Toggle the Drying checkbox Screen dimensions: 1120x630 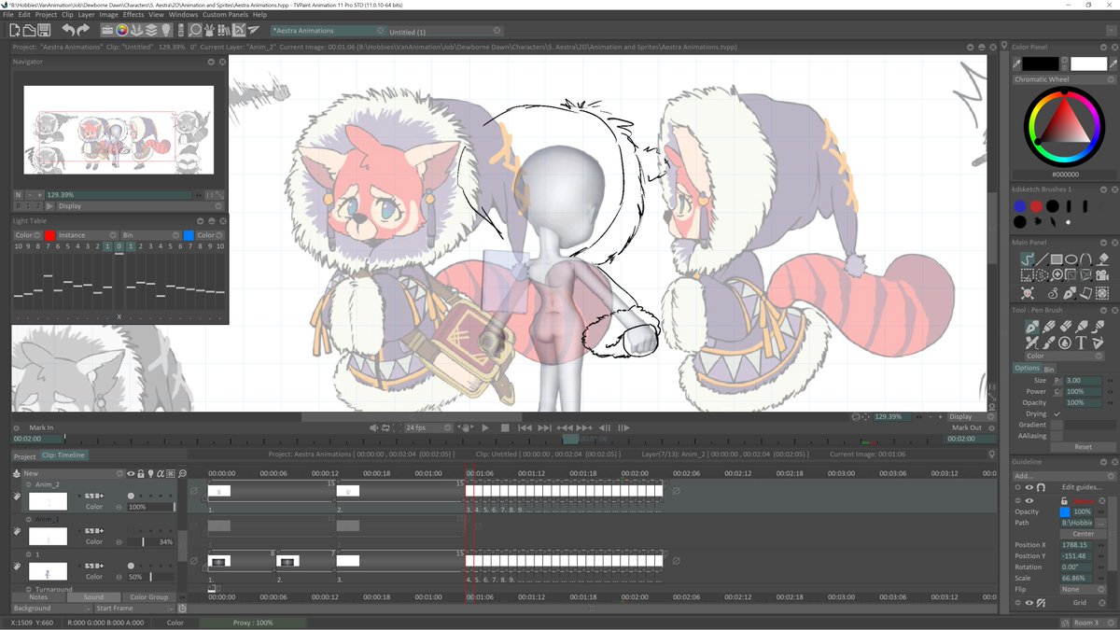(x=1057, y=413)
